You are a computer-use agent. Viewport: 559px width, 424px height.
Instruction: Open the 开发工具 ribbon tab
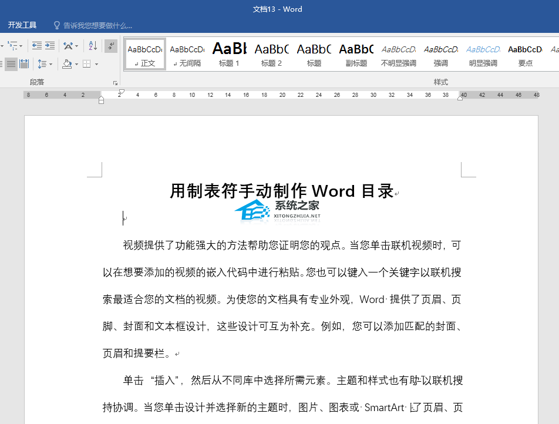click(22, 25)
